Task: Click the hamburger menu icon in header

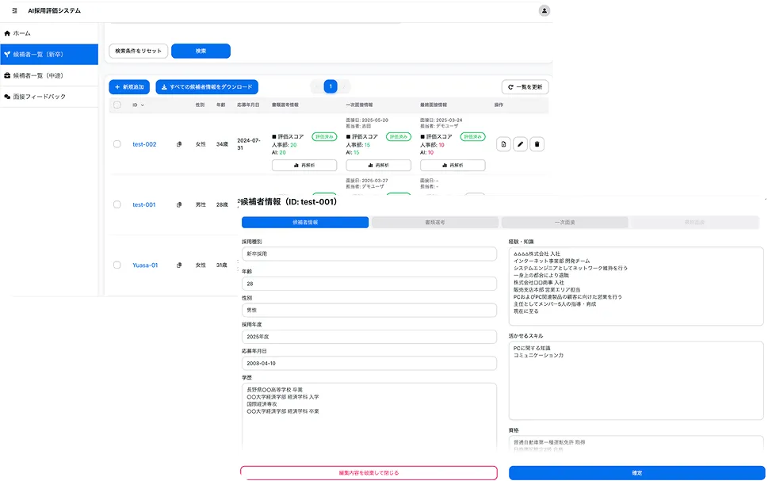Action: [x=14, y=10]
